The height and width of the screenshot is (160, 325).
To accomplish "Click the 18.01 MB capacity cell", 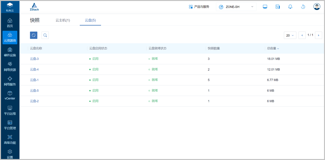I will tap(274, 59).
